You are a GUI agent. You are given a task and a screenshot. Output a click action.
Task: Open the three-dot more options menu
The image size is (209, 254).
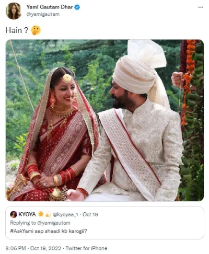pyautogui.click(x=201, y=7)
